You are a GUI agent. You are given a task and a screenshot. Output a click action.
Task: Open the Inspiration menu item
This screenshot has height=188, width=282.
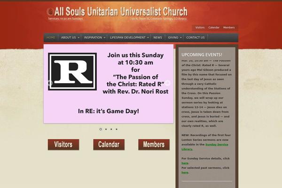pos(93,38)
